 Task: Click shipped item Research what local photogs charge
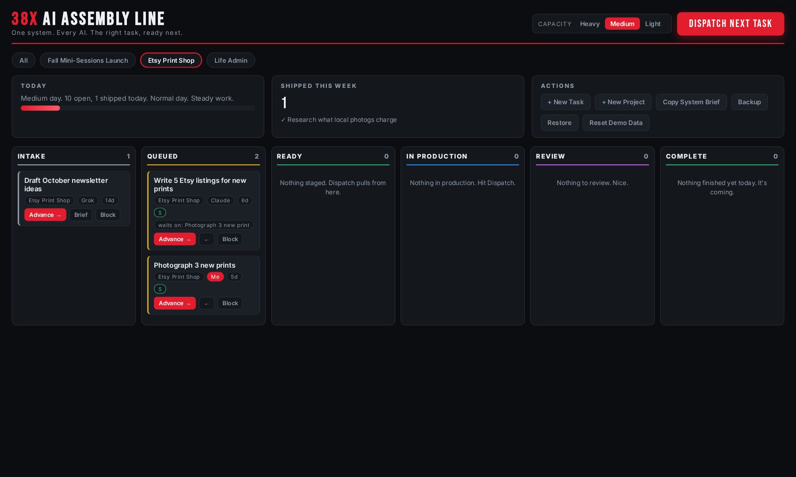click(339, 120)
